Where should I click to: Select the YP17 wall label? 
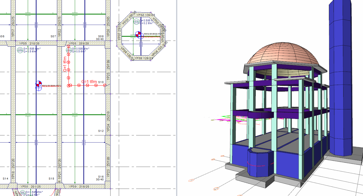click(x=13, y=33)
